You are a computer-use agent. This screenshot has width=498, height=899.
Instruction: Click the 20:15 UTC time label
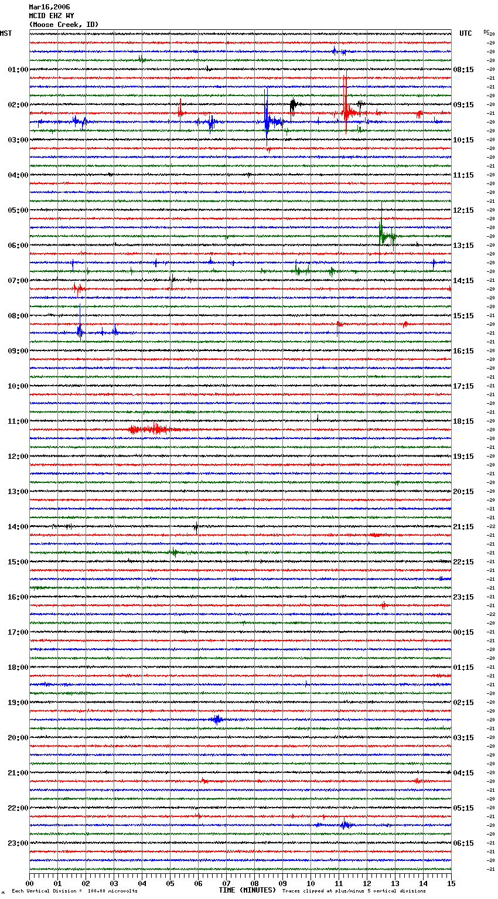463,492
